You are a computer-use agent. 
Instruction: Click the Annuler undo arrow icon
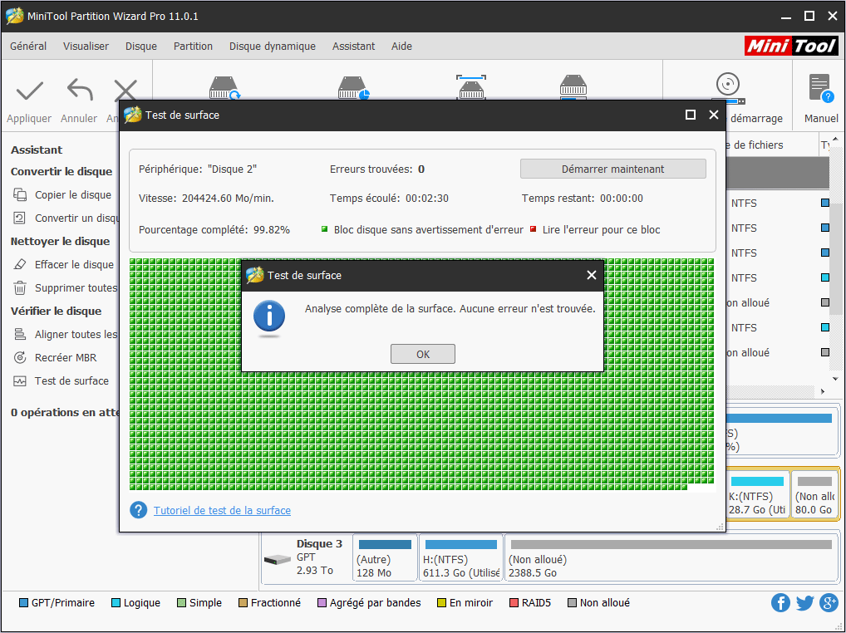point(79,90)
